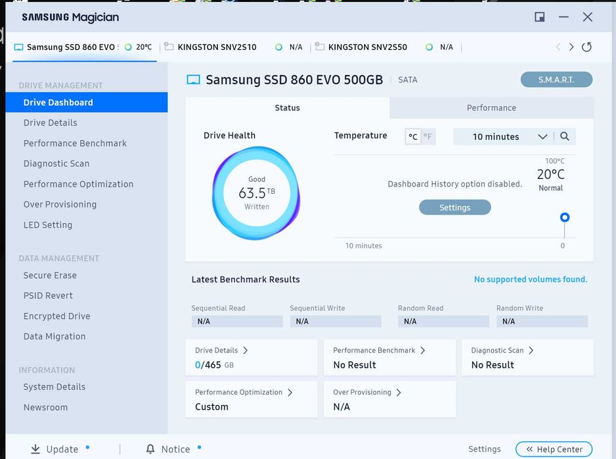Open PSID Revert in sidebar
The width and height of the screenshot is (616, 459).
[48, 295]
